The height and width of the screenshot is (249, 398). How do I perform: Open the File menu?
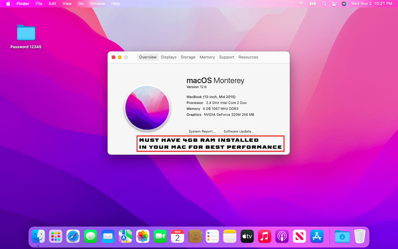click(x=39, y=4)
